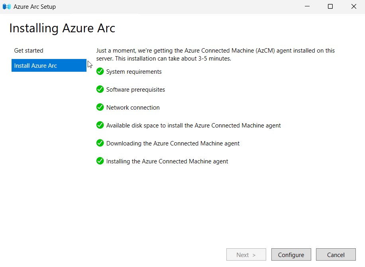Select the Get started step in the sidebar
The width and height of the screenshot is (365, 267).
click(x=29, y=50)
